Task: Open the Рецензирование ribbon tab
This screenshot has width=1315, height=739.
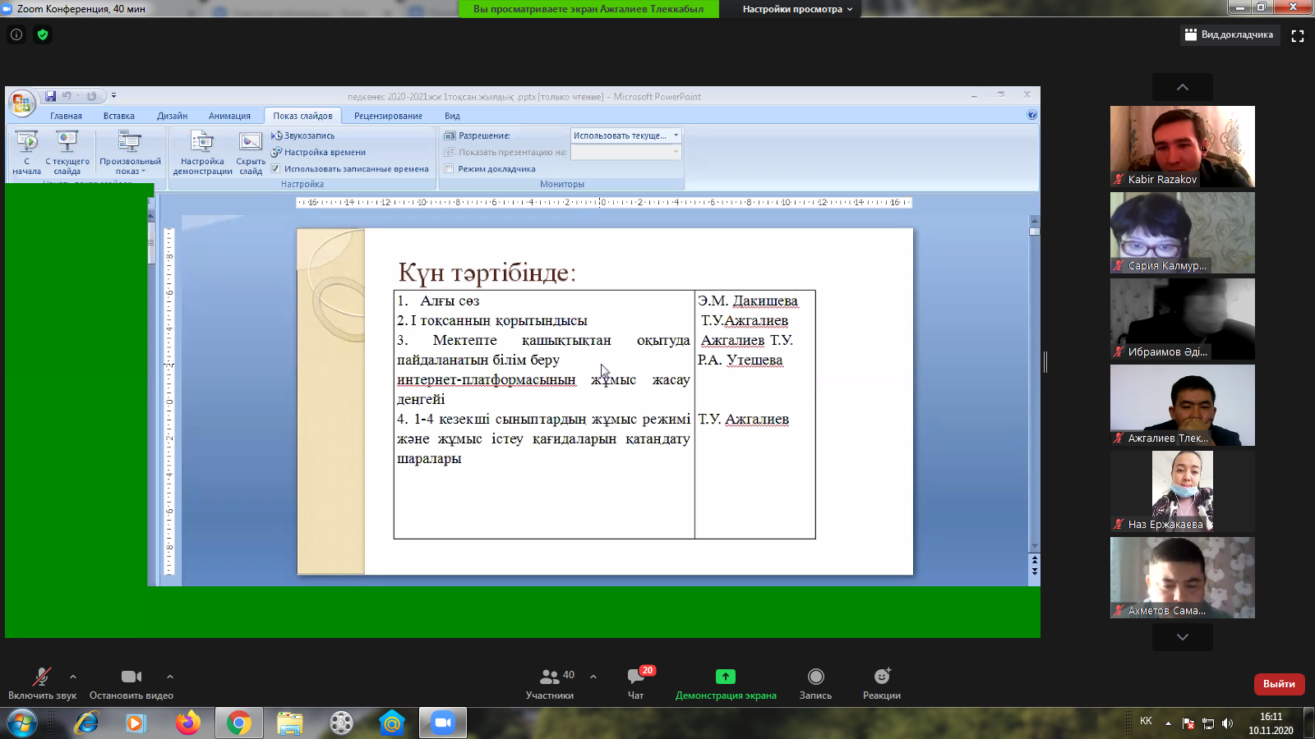Action: point(388,116)
